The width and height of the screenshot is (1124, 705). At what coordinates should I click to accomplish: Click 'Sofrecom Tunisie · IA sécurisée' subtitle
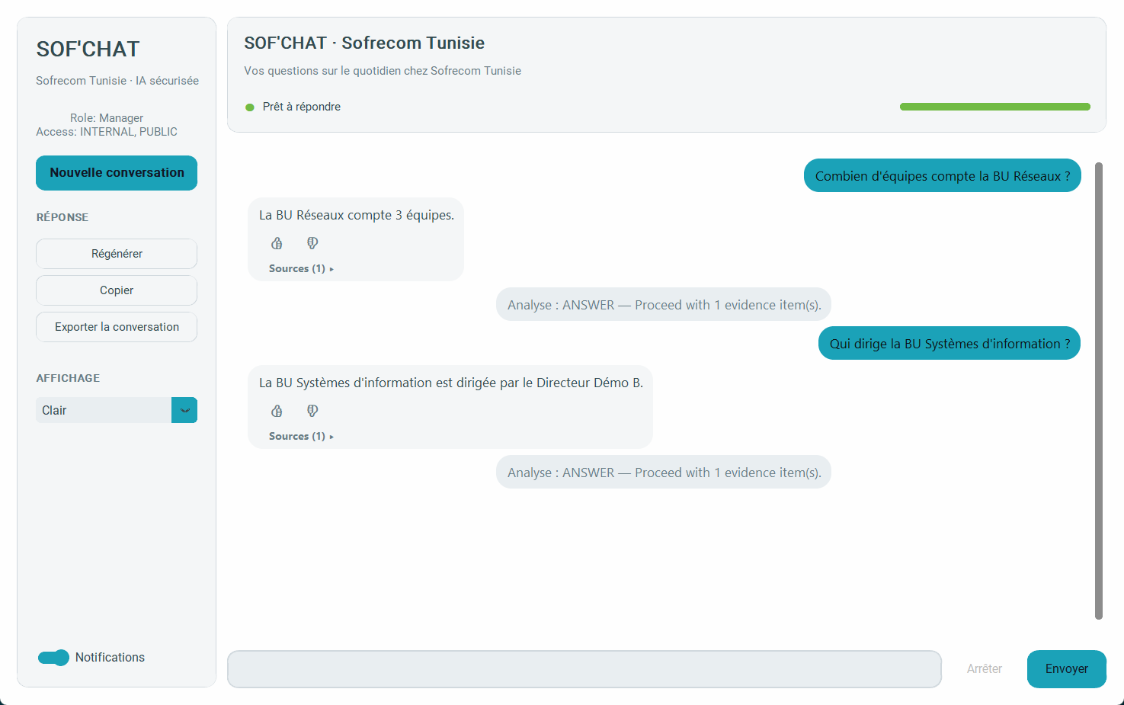pos(117,81)
